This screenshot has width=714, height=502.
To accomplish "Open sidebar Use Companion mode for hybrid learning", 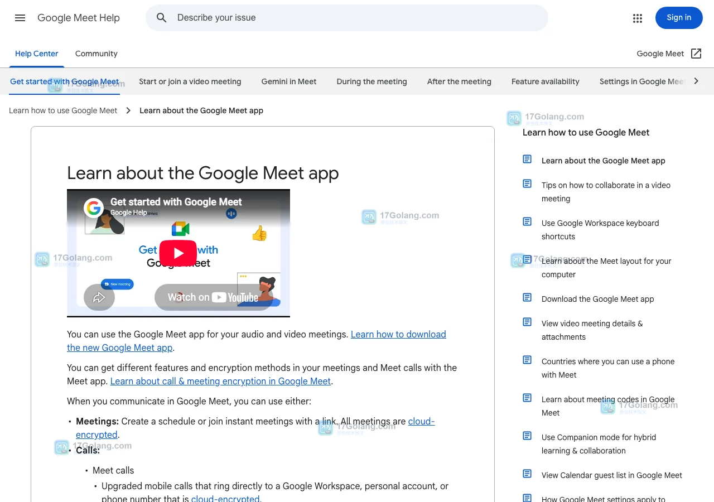I will pos(599,444).
